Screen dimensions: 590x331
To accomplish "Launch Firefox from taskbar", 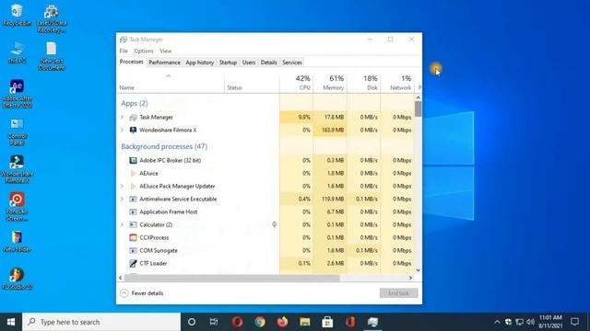I will point(282,322).
